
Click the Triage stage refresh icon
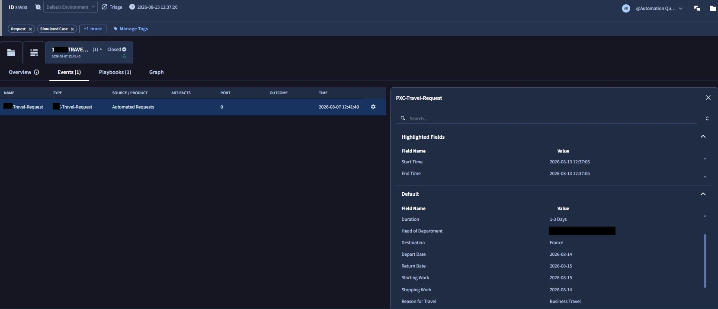pyautogui.click(x=104, y=7)
